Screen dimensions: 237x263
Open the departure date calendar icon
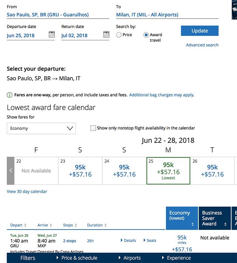pyautogui.click(x=51, y=35)
